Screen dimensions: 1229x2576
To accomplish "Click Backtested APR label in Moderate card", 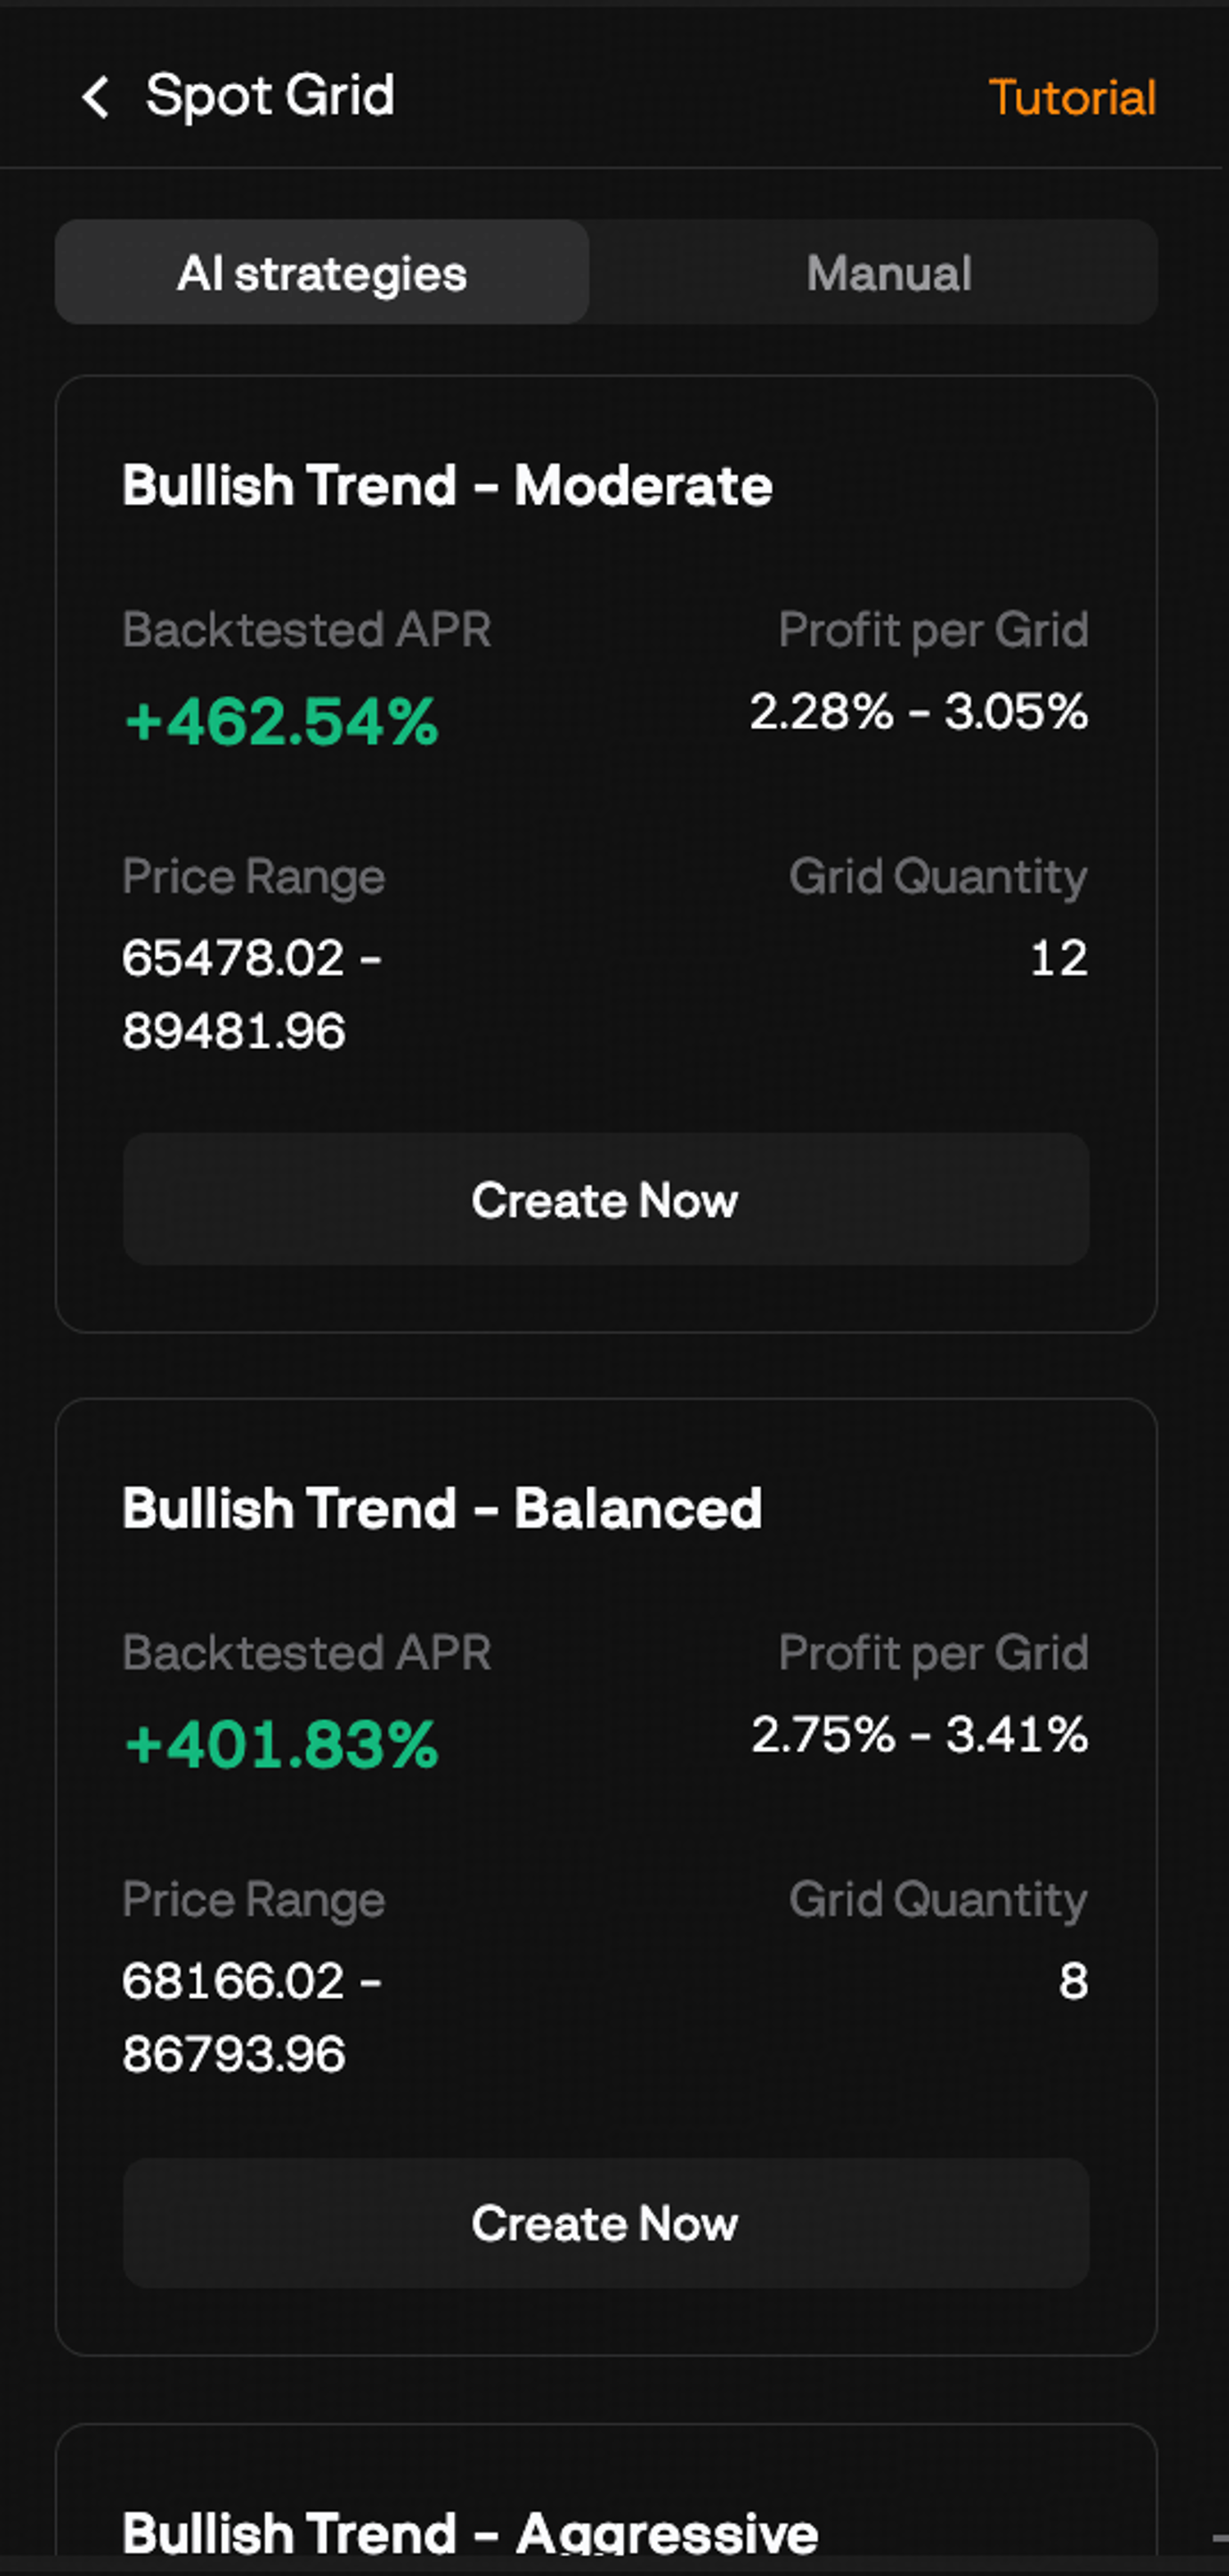I will 306,630.
